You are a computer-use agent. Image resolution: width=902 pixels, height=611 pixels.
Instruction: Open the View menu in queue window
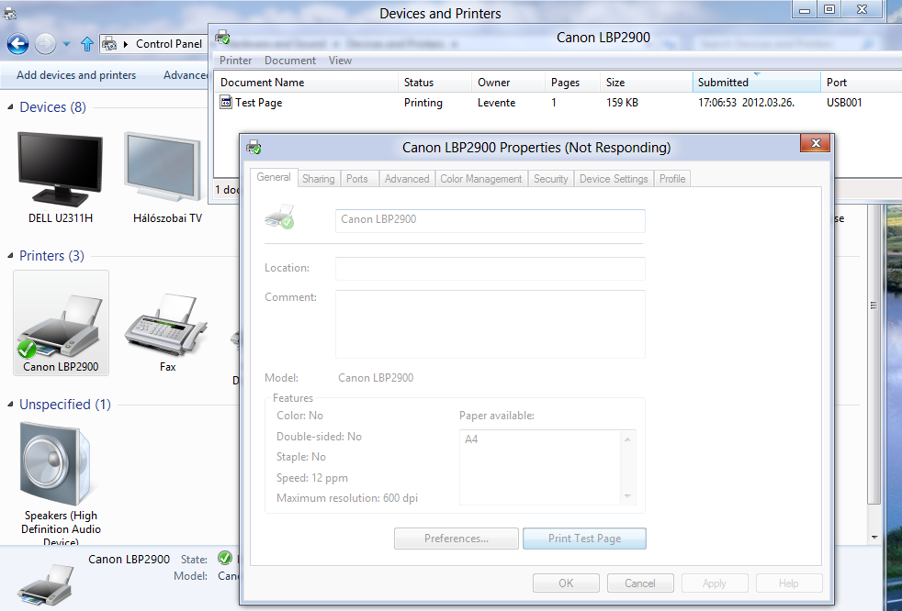pos(340,61)
